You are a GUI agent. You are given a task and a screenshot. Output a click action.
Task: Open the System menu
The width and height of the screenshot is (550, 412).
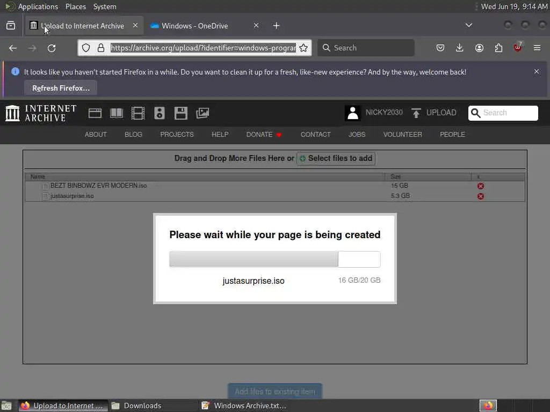pyautogui.click(x=105, y=6)
